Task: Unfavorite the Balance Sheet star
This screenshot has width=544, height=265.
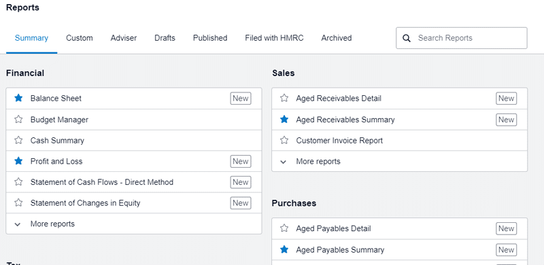Action: 18,98
